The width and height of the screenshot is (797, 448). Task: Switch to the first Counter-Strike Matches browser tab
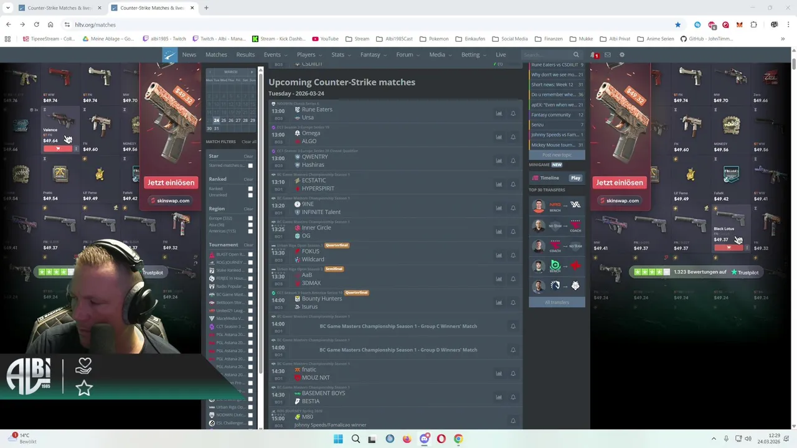(x=60, y=8)
